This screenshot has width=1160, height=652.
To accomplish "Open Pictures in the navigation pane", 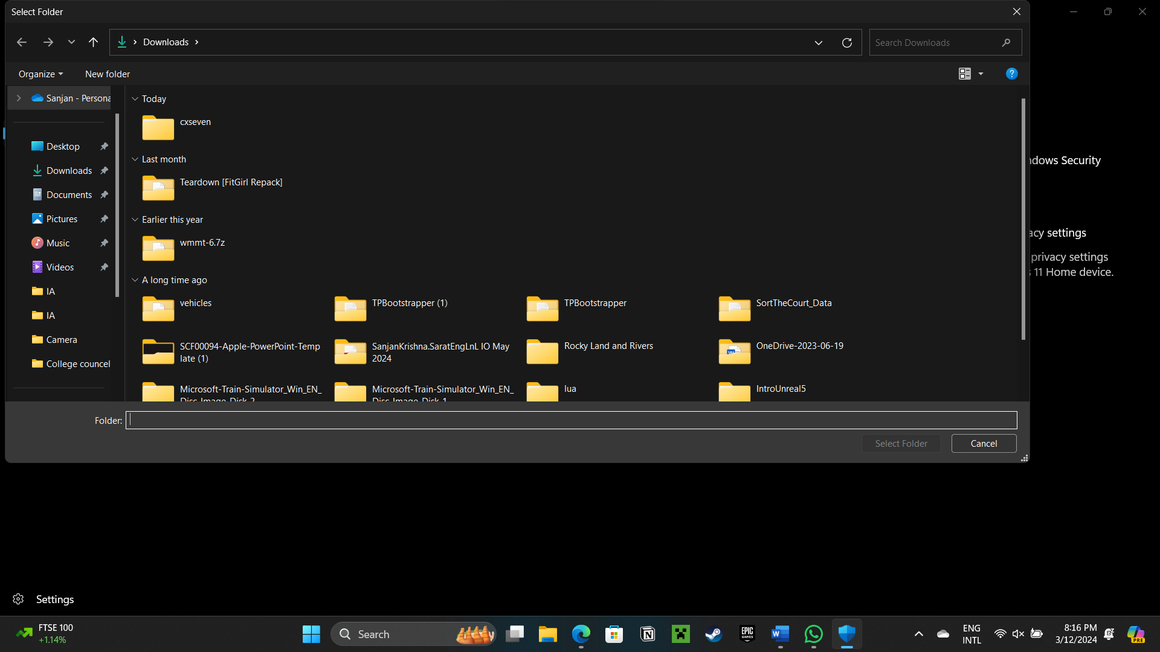I will point(62,219).
